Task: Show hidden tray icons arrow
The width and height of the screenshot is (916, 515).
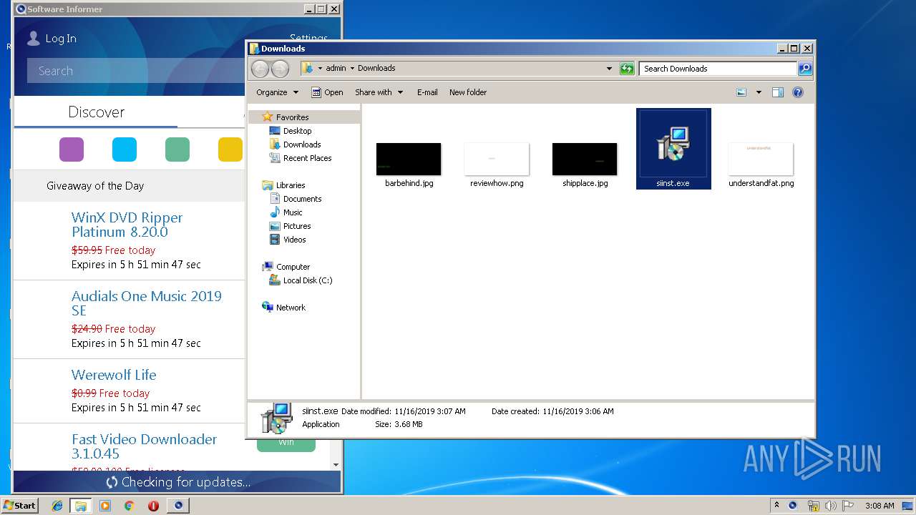Action: coord(776,505)
